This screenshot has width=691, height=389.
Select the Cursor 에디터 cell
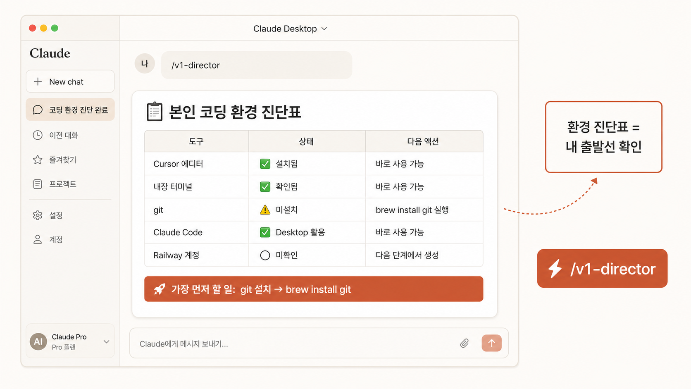point(196,164)
